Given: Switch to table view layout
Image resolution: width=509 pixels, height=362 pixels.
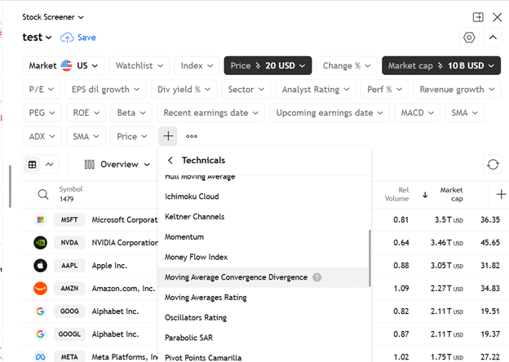Looking at the screenshot, I should [33, 165].
